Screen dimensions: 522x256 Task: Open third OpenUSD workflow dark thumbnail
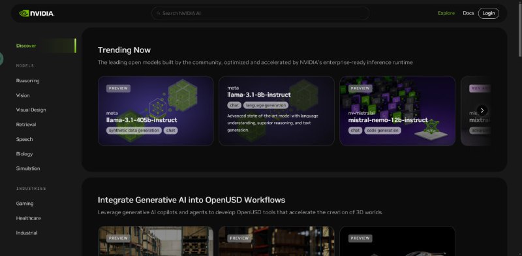[397, 241]
